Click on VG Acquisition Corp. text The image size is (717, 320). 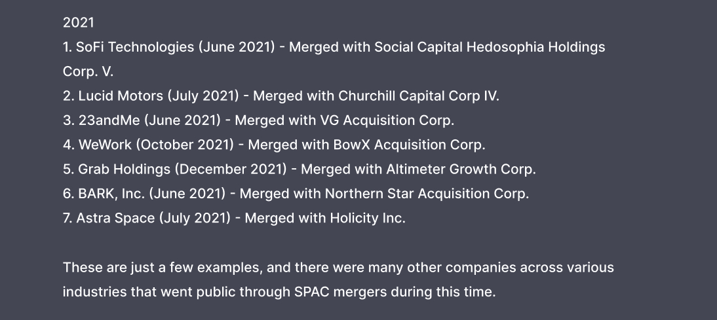coord(398,120)
